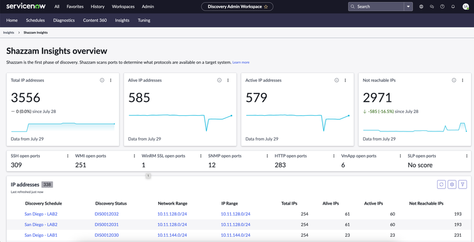Screen dimensions: 474x242
Task: Click the SSH open ports value 309
Action: (16, 165)
